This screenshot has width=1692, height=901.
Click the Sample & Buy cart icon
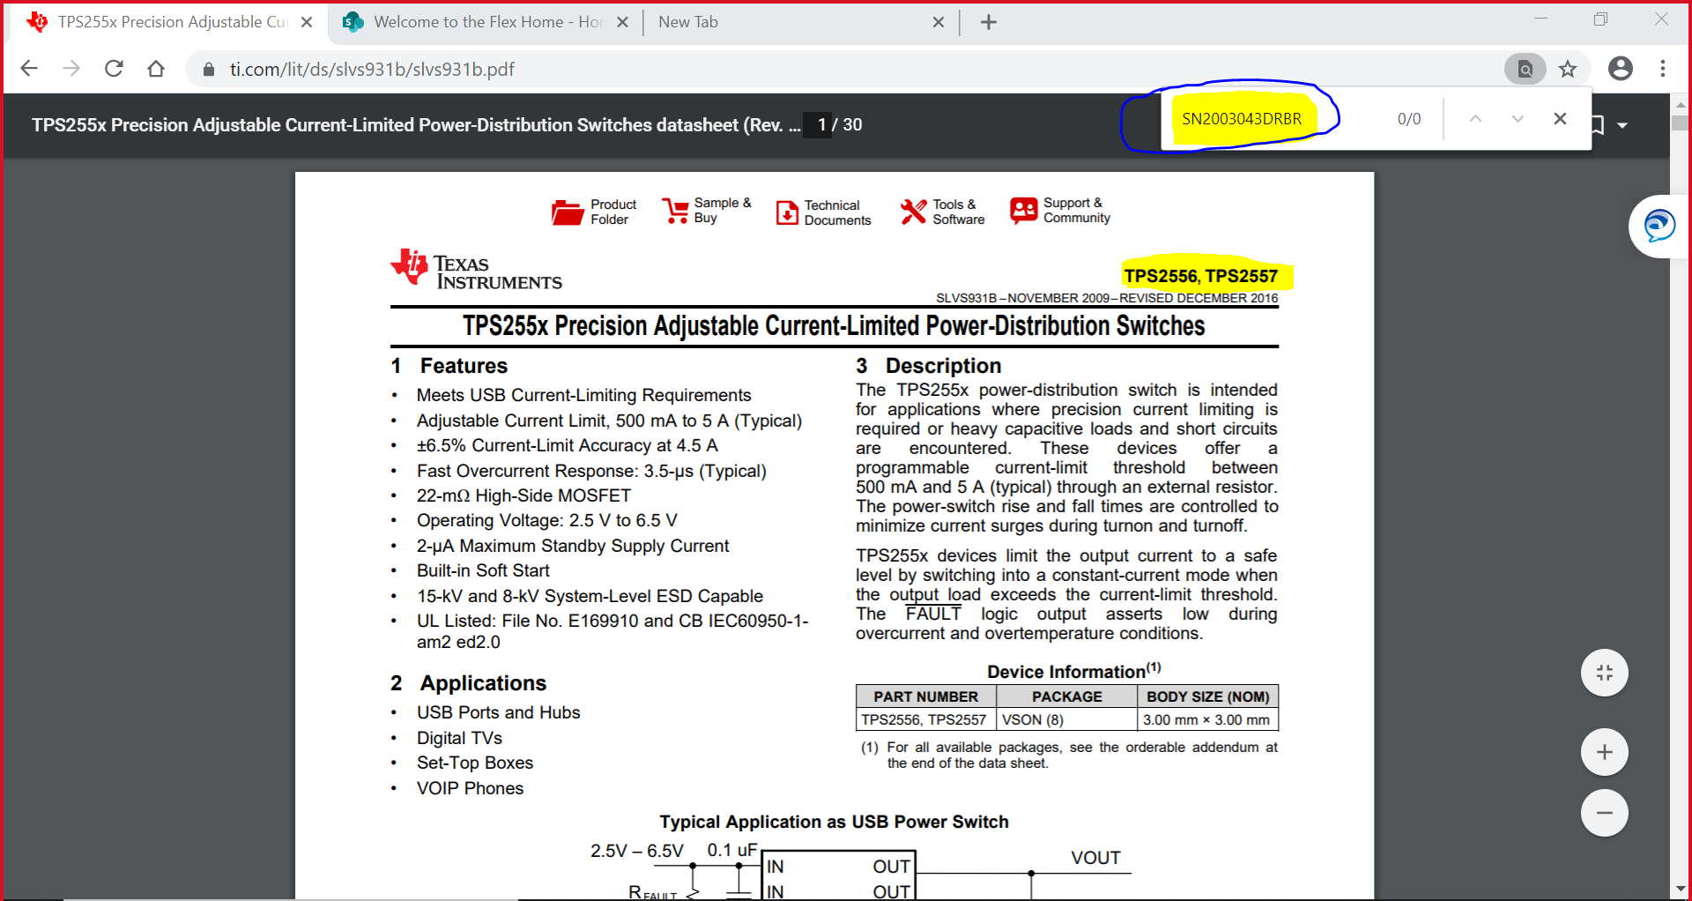coord(676,211)
